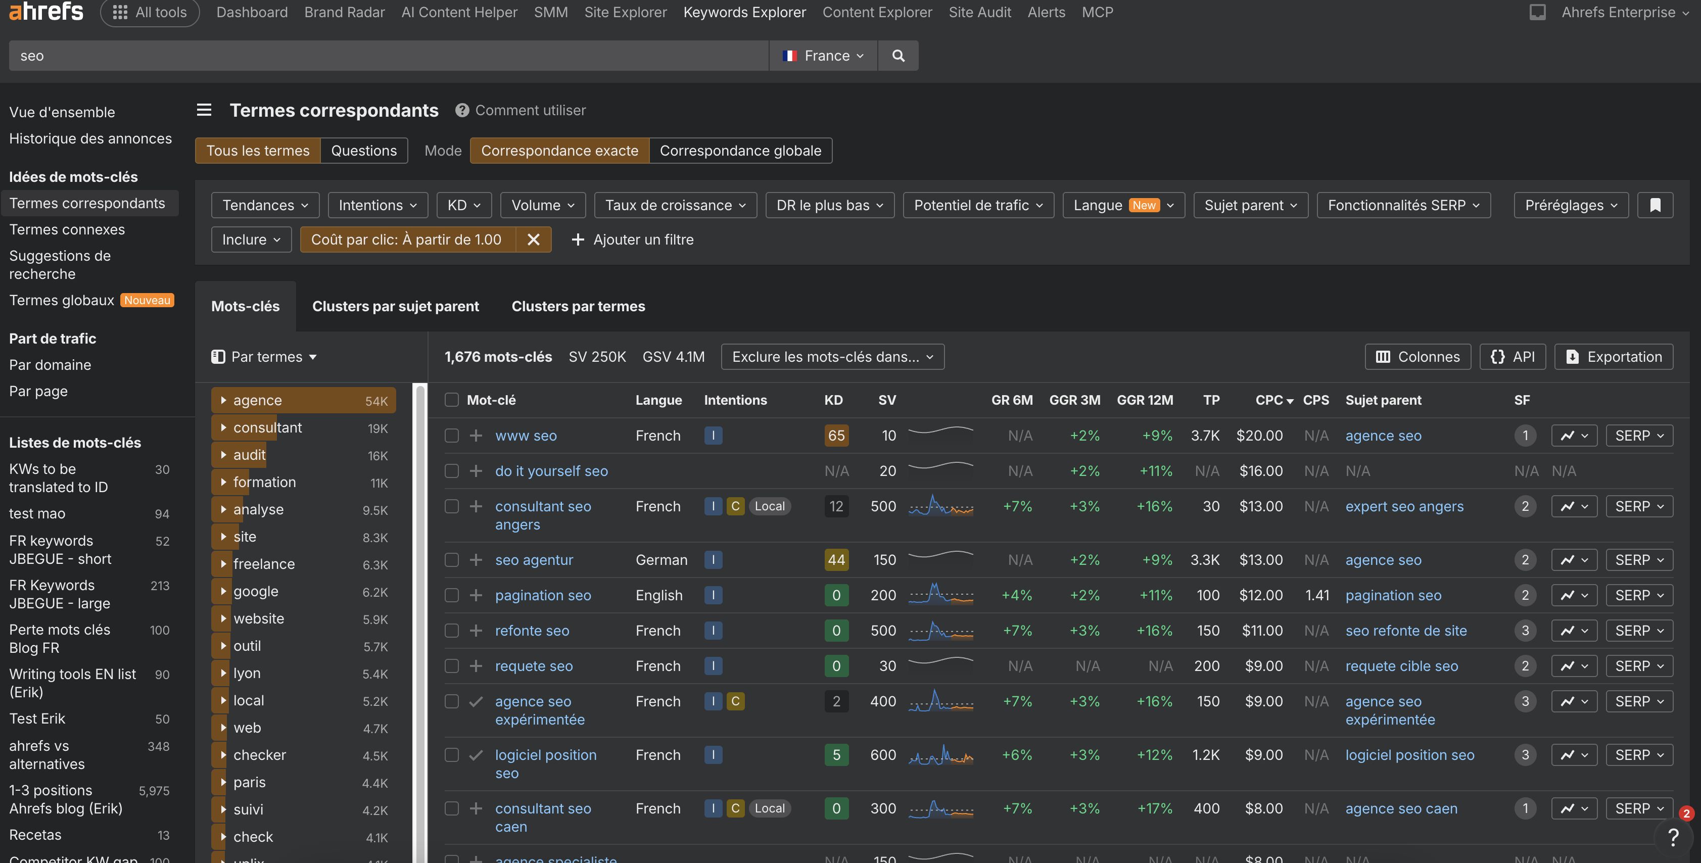Viewport: 1701px width, 863px height.
Task: Open Site Explorer from top menu
Action: coord(625,12)
